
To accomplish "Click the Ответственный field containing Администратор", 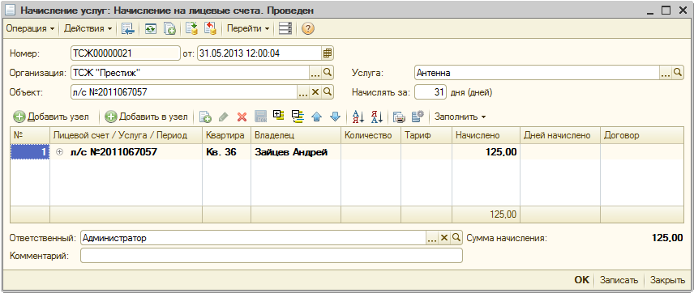I will coord(253,238).
